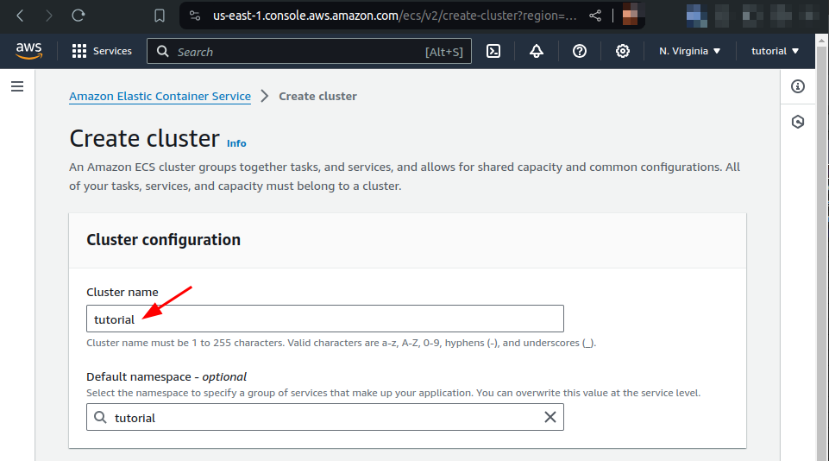Focus the AWS console Search box
829x461 pixels.
[309, 51]
